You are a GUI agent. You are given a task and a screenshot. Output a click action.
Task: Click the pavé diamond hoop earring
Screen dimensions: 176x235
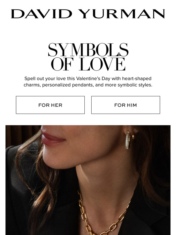point(128,140)
